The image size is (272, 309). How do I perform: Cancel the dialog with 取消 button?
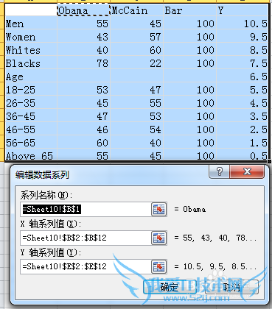(x=231, y=287)
